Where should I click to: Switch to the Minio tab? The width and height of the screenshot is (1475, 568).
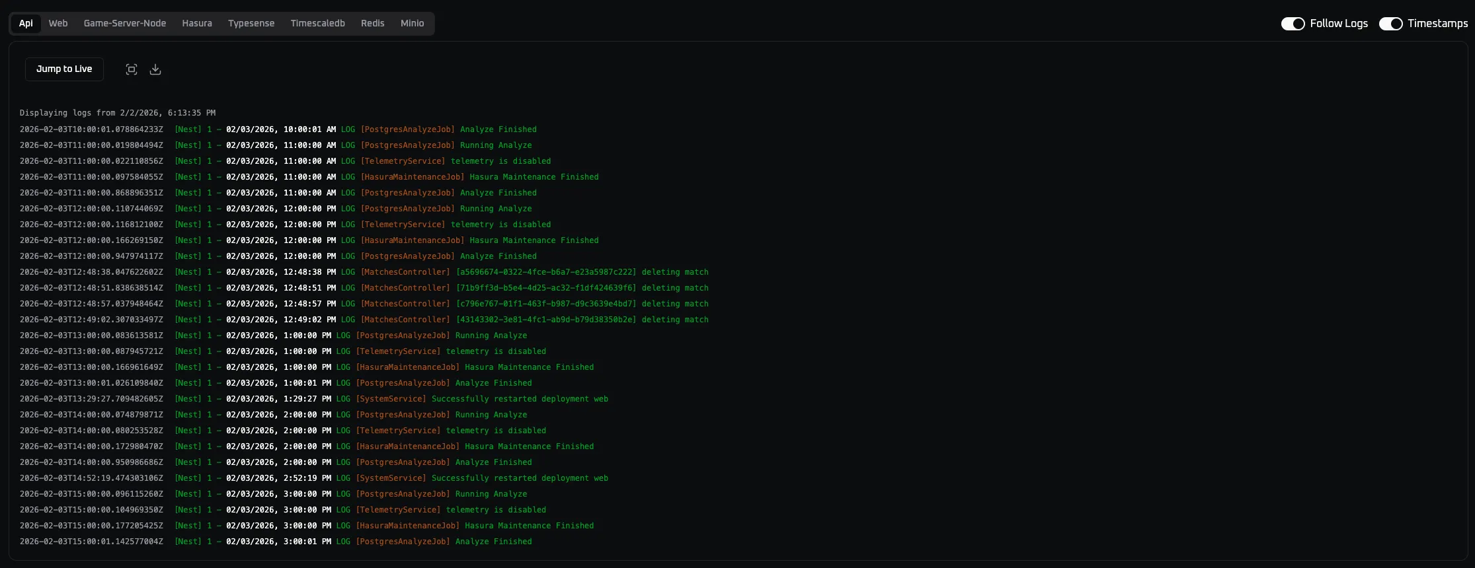tap(413, 23)
